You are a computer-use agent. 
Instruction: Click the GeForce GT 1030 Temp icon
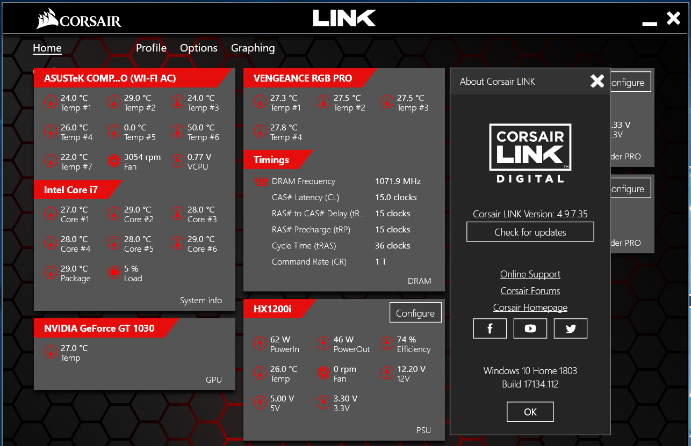(51, 352)
